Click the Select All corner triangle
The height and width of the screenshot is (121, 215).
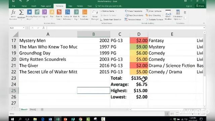[16, 34]
